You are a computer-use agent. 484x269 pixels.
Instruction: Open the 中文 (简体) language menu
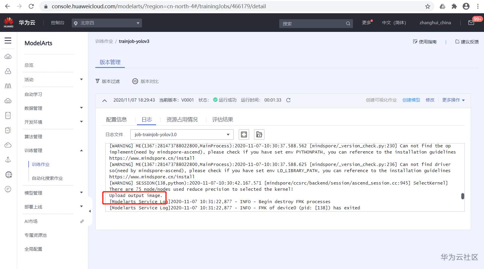tap(394, 23)
